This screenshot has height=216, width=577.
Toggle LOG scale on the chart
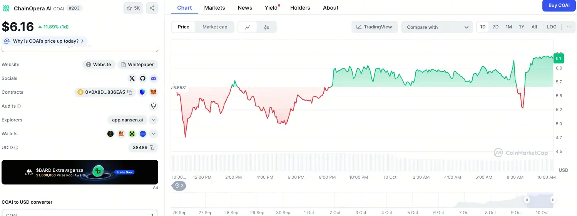[x=552, y=27]
